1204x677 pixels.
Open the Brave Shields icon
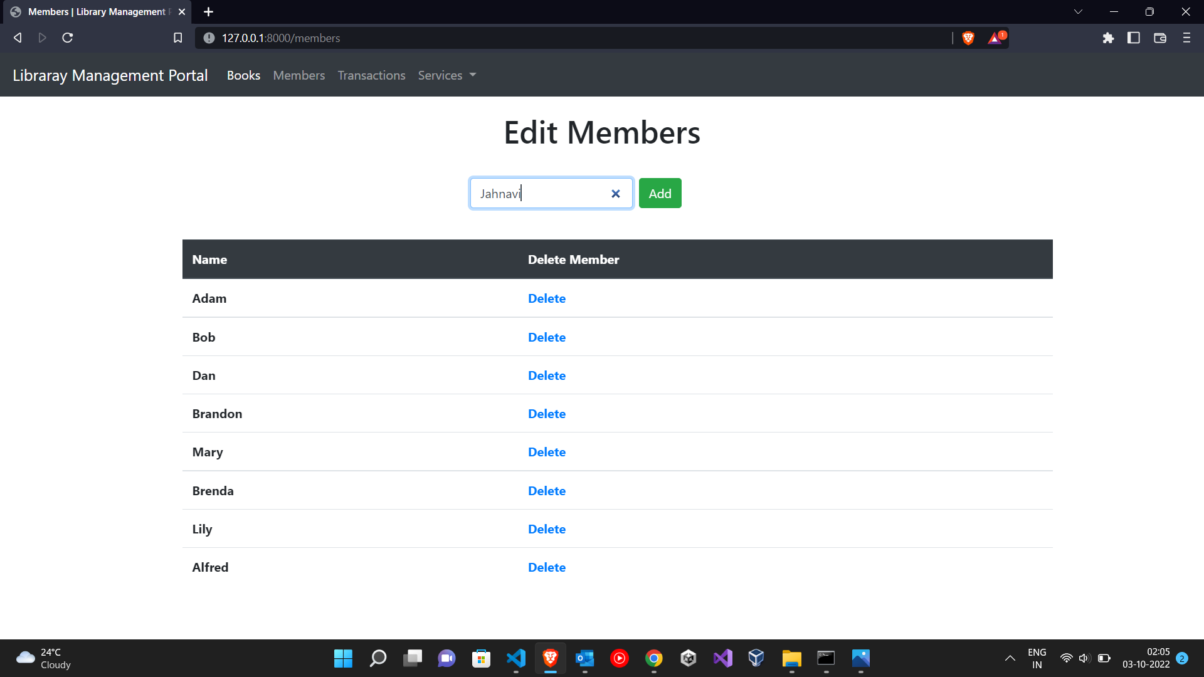[x=968, y=38]
